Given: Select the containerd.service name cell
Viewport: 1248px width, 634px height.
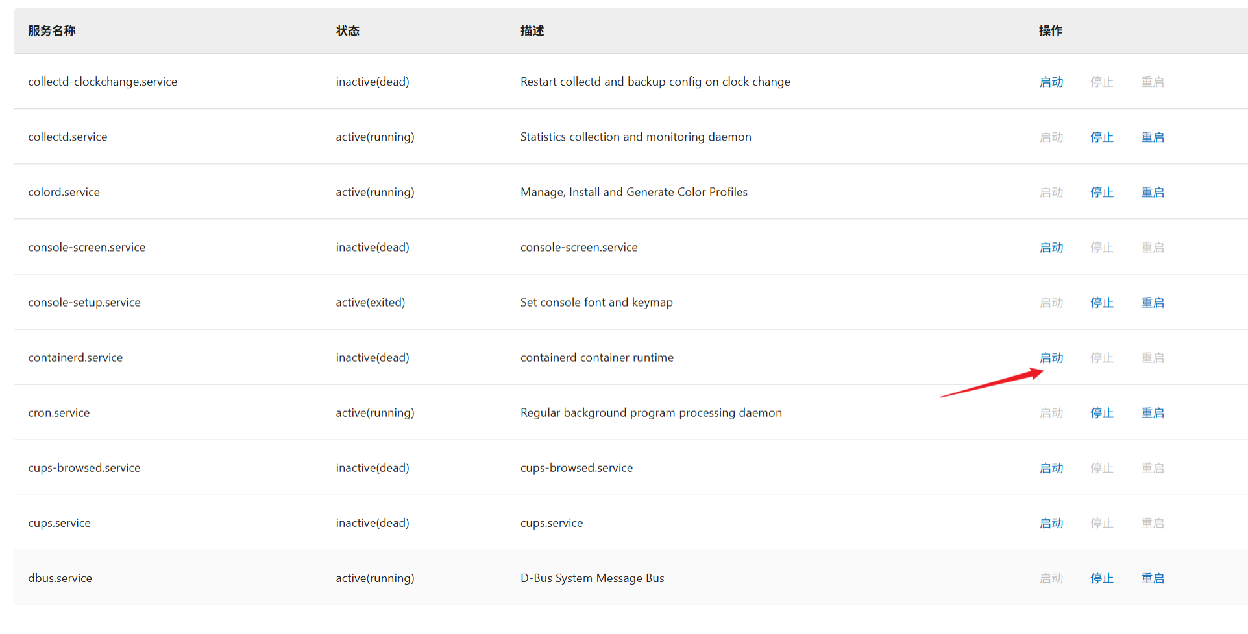Looking at the screenshot, I should tap(75, 358).
